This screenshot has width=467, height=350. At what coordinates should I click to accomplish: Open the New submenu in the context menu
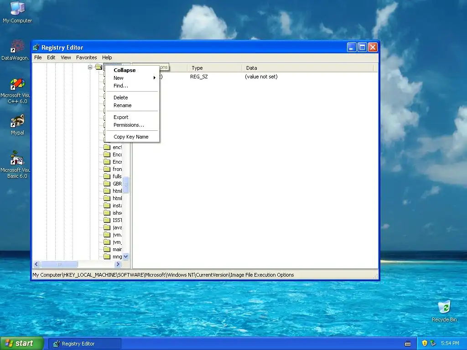132,78
